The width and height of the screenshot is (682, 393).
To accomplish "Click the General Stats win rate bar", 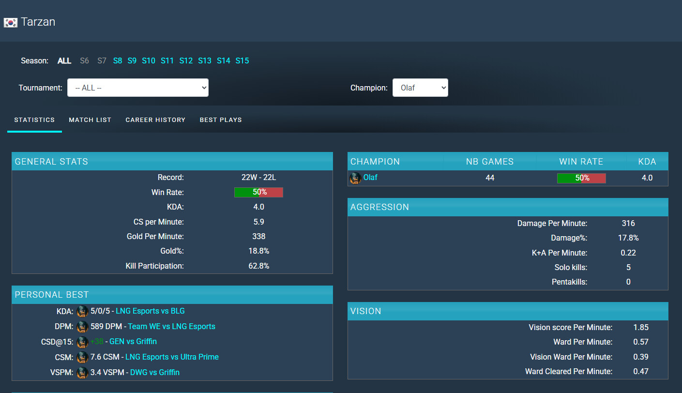I will 258,192.
